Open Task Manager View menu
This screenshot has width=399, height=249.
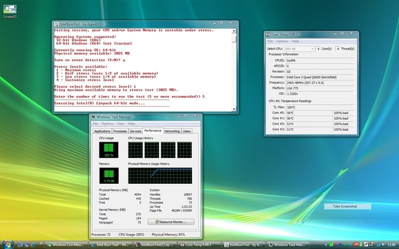pos(121,124)
